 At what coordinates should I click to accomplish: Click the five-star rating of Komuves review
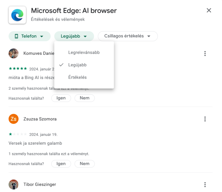click(x=18, y=69)
